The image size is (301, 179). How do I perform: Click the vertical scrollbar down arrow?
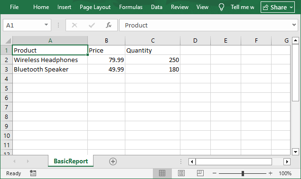pos(295,152)
